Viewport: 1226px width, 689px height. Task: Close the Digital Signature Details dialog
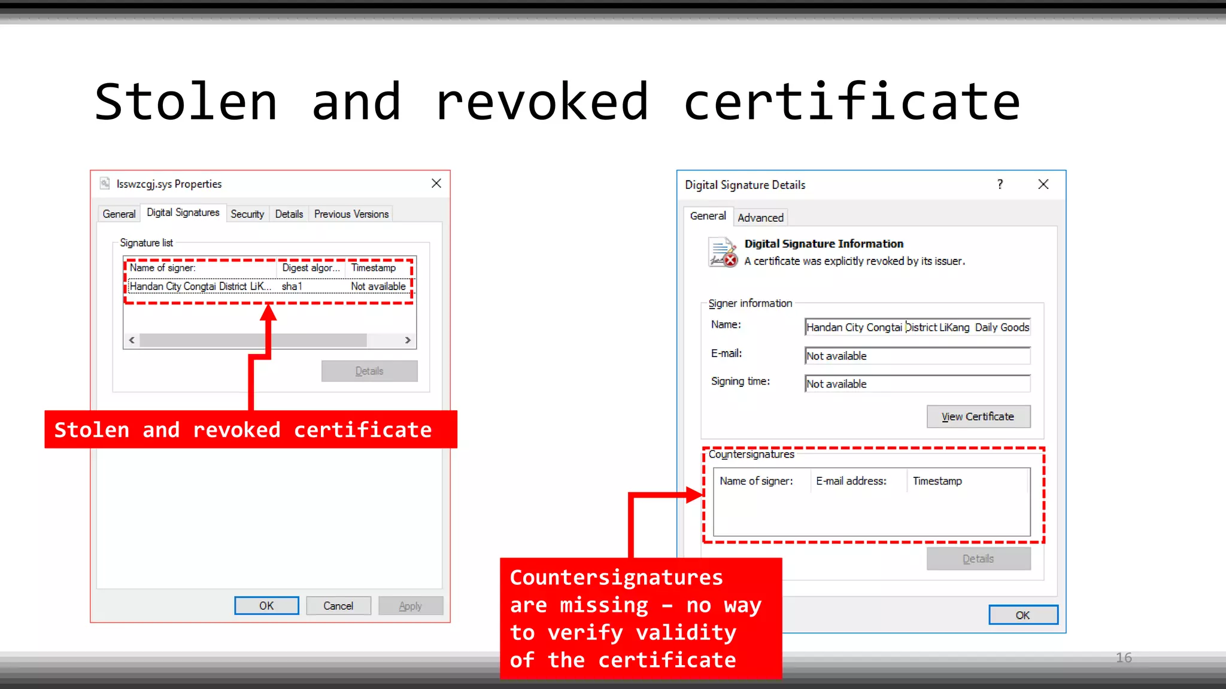pyautogui.click(x=1043, y=184)
